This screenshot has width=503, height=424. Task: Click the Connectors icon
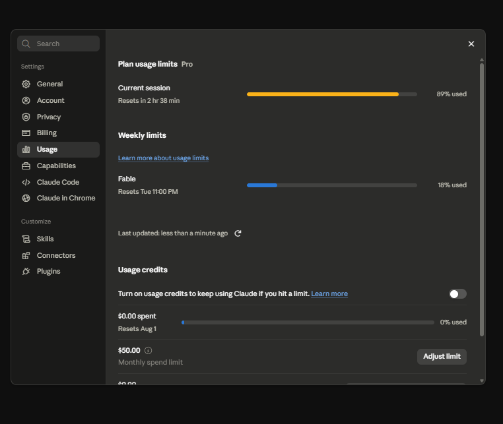point(26,255)
